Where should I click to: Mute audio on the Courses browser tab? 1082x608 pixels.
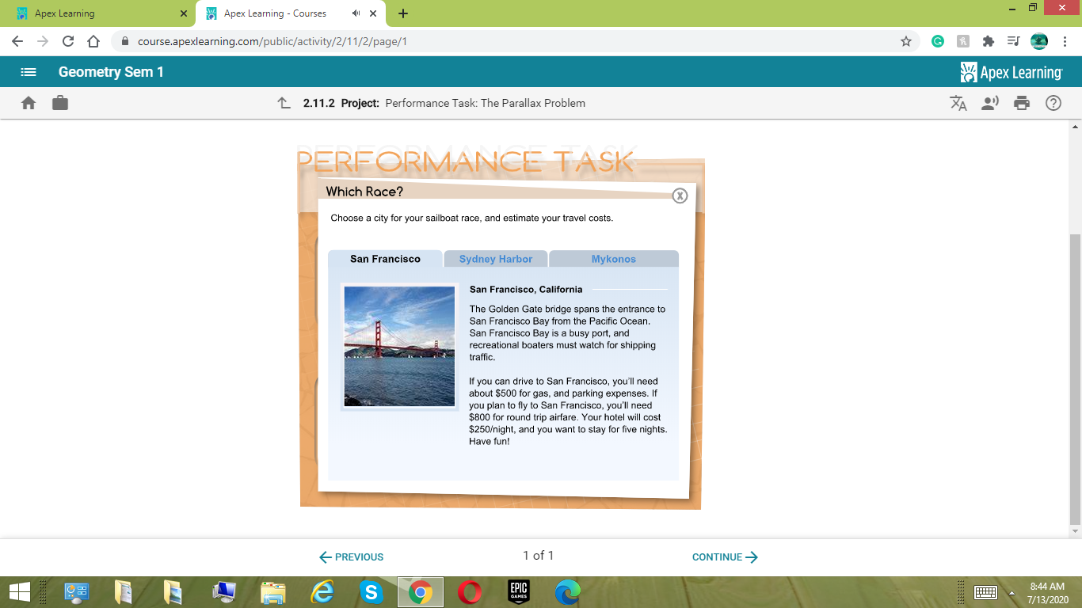356,13
